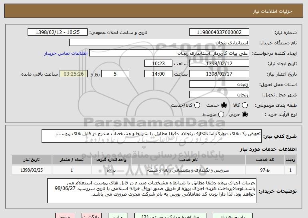Click announcement date field 1398/02/12 - 10:25
Viewport: 308px width, 218px height.
[x=58, y=32]
